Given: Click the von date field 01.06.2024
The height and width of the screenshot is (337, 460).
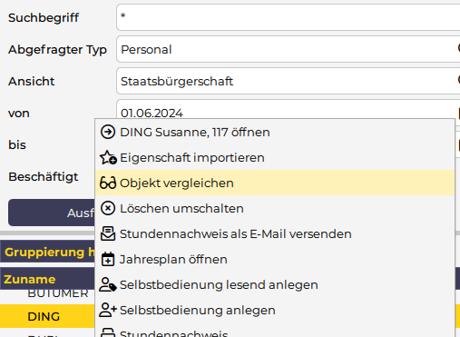Looking at the screenshot, I should [x=289, y=110].
